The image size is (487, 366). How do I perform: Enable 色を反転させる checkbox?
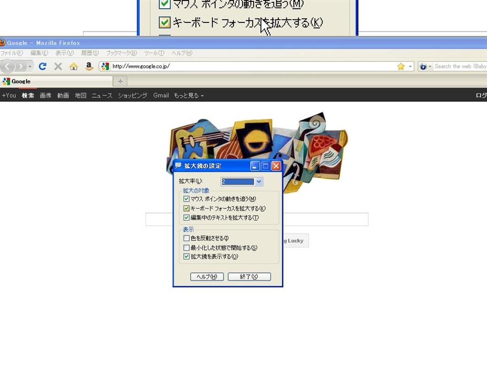point(186,238)
